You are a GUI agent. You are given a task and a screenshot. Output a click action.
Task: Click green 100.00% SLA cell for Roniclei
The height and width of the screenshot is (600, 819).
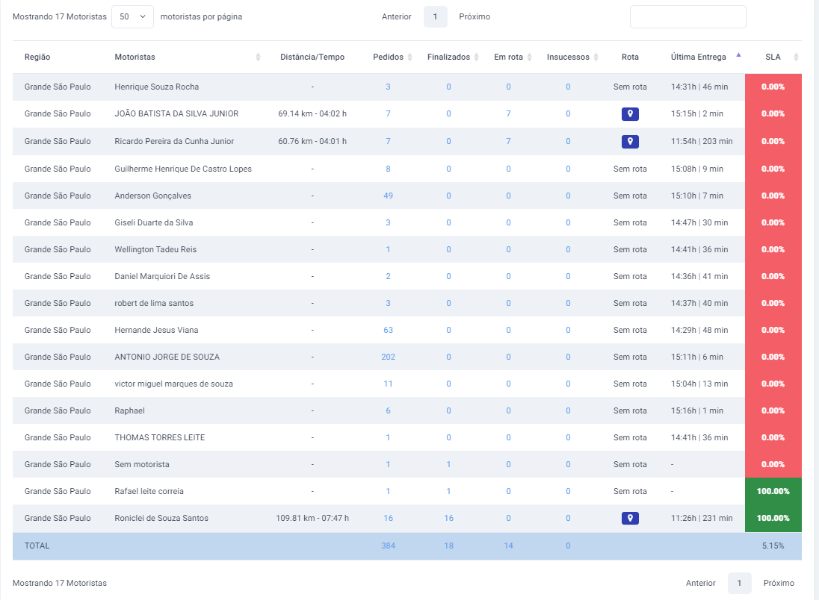click(x=773, y=518)
